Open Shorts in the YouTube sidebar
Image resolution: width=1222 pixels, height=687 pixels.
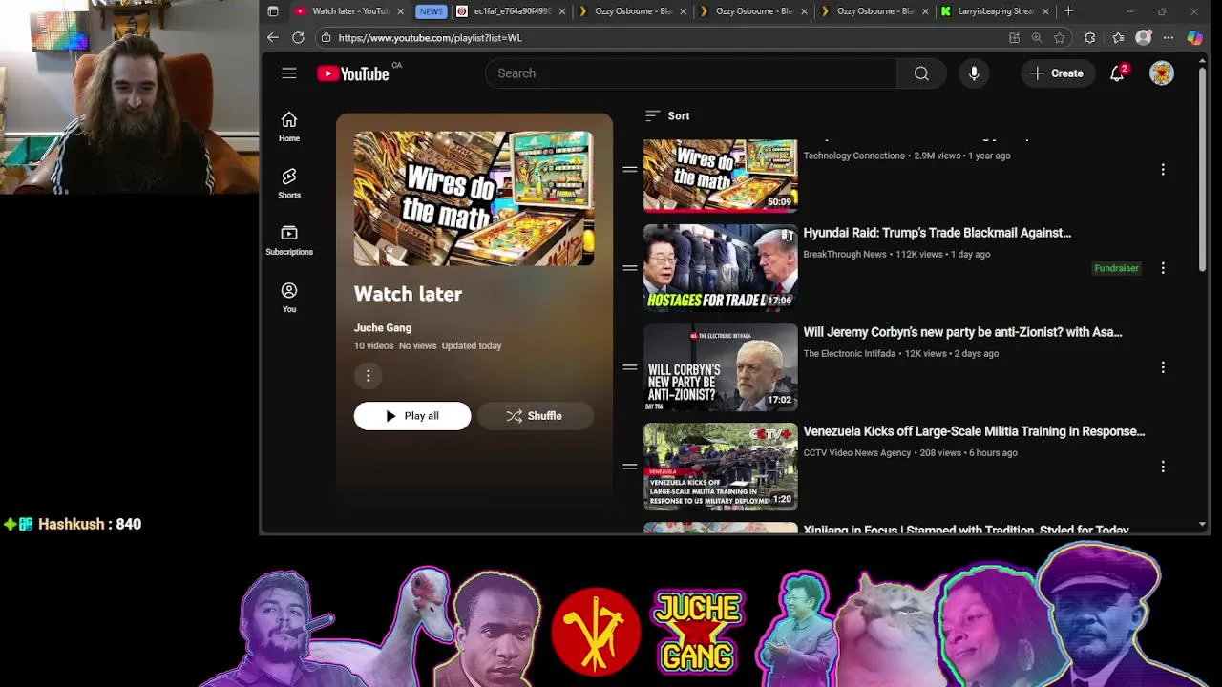289,183
